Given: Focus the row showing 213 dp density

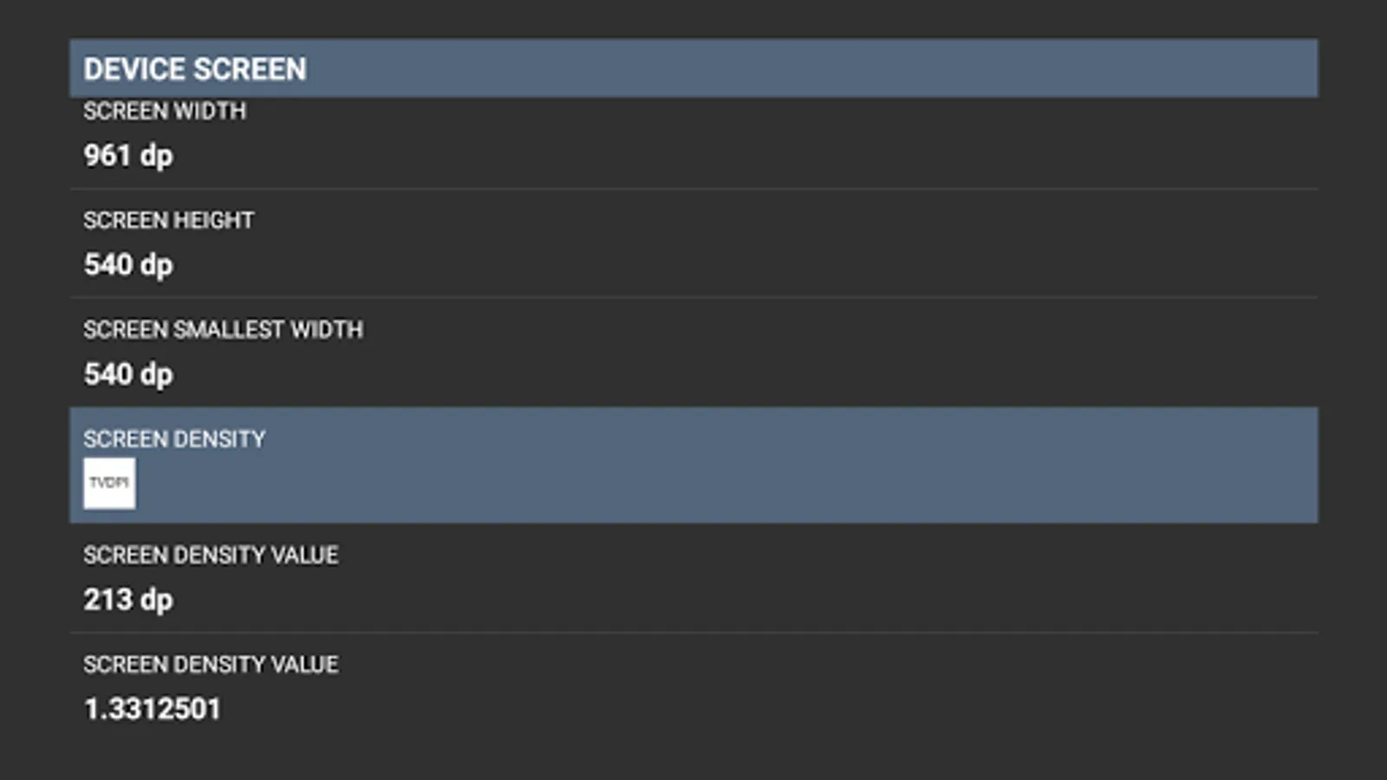Looking at the screenshot, I should (x=693, y=578).
